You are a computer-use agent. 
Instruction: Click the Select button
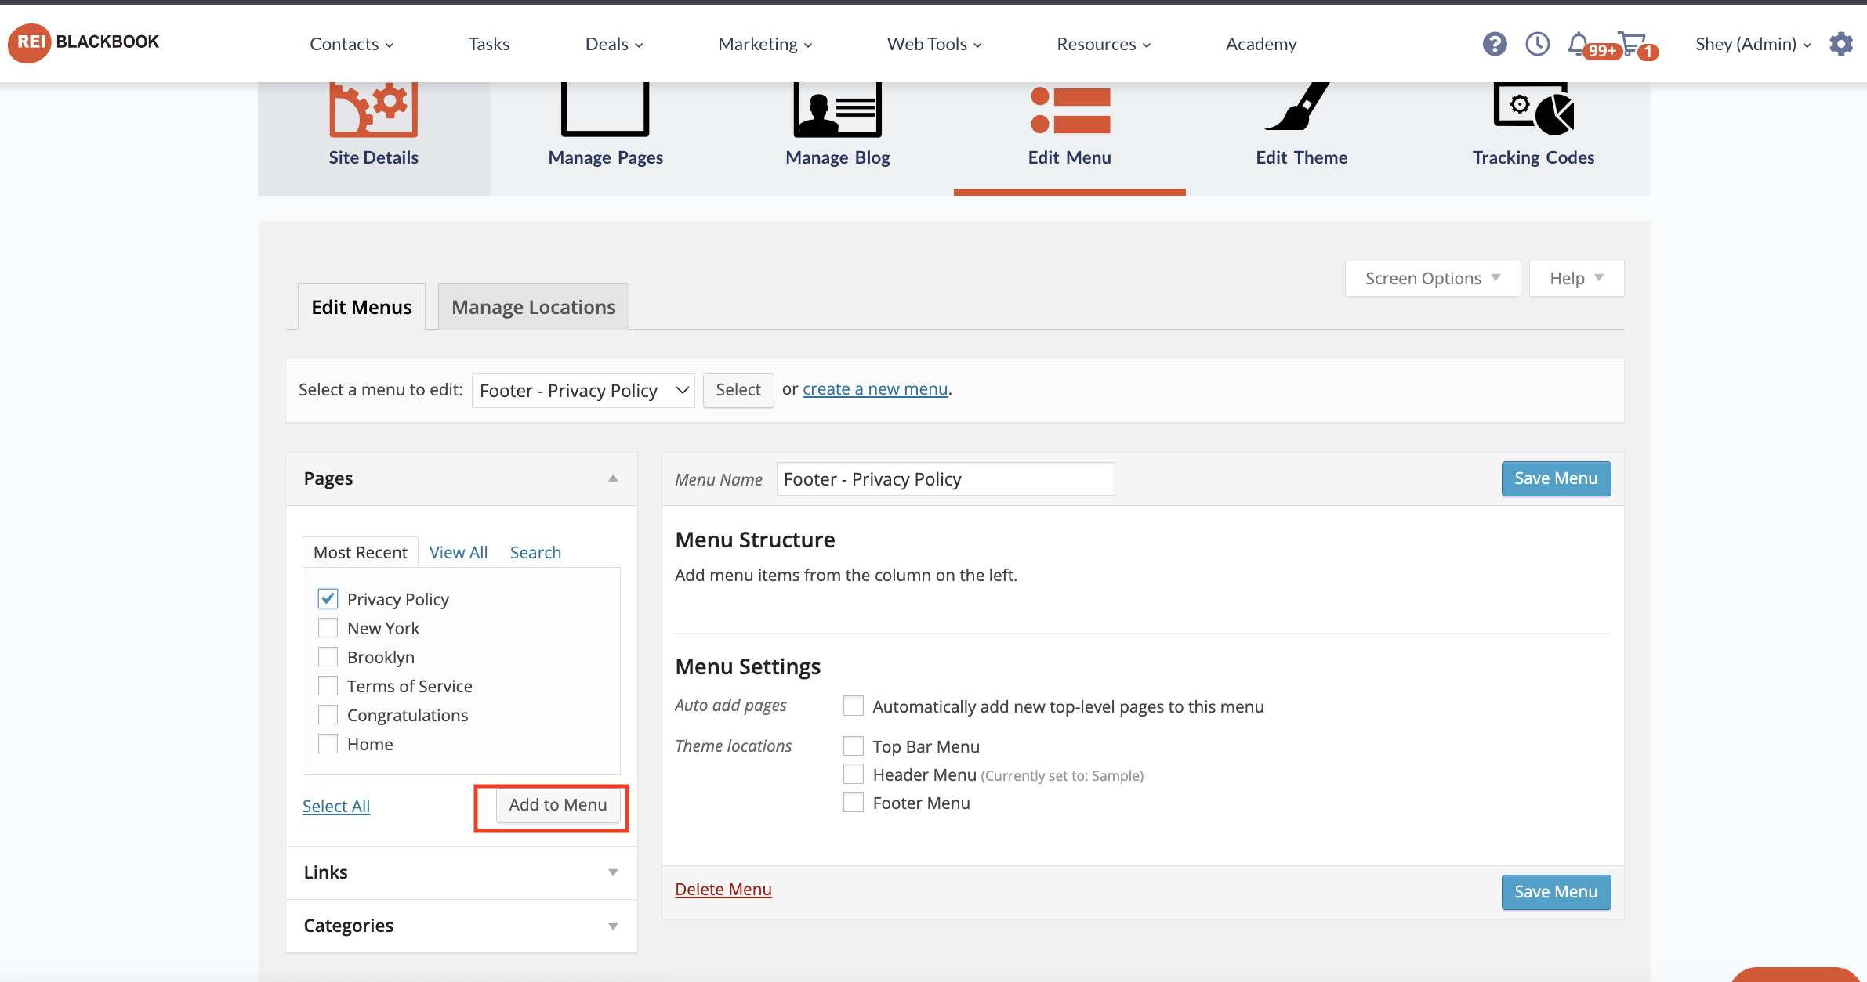[738, 390]
